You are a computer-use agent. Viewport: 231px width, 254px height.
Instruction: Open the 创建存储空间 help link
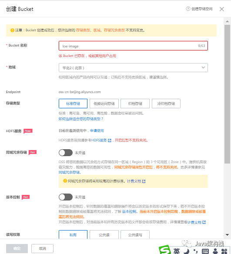(x=202, y=9)
